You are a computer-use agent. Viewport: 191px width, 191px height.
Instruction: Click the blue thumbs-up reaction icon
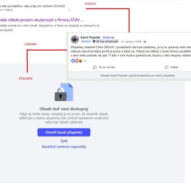tap(73, 61)
